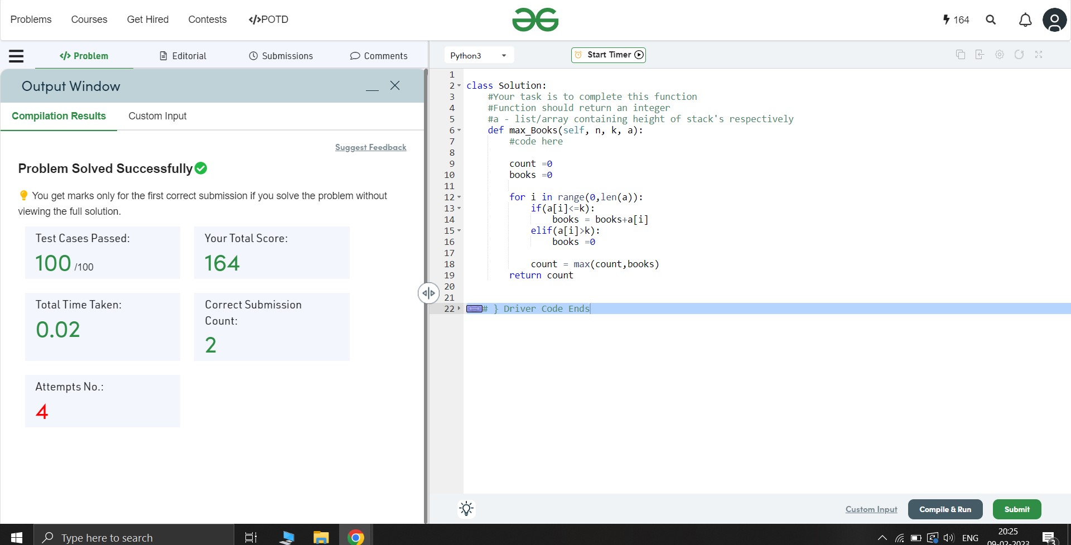Switch to Custom Input tab in Output Window
This screenshot has height=545, width=1071.
(157, 116)
